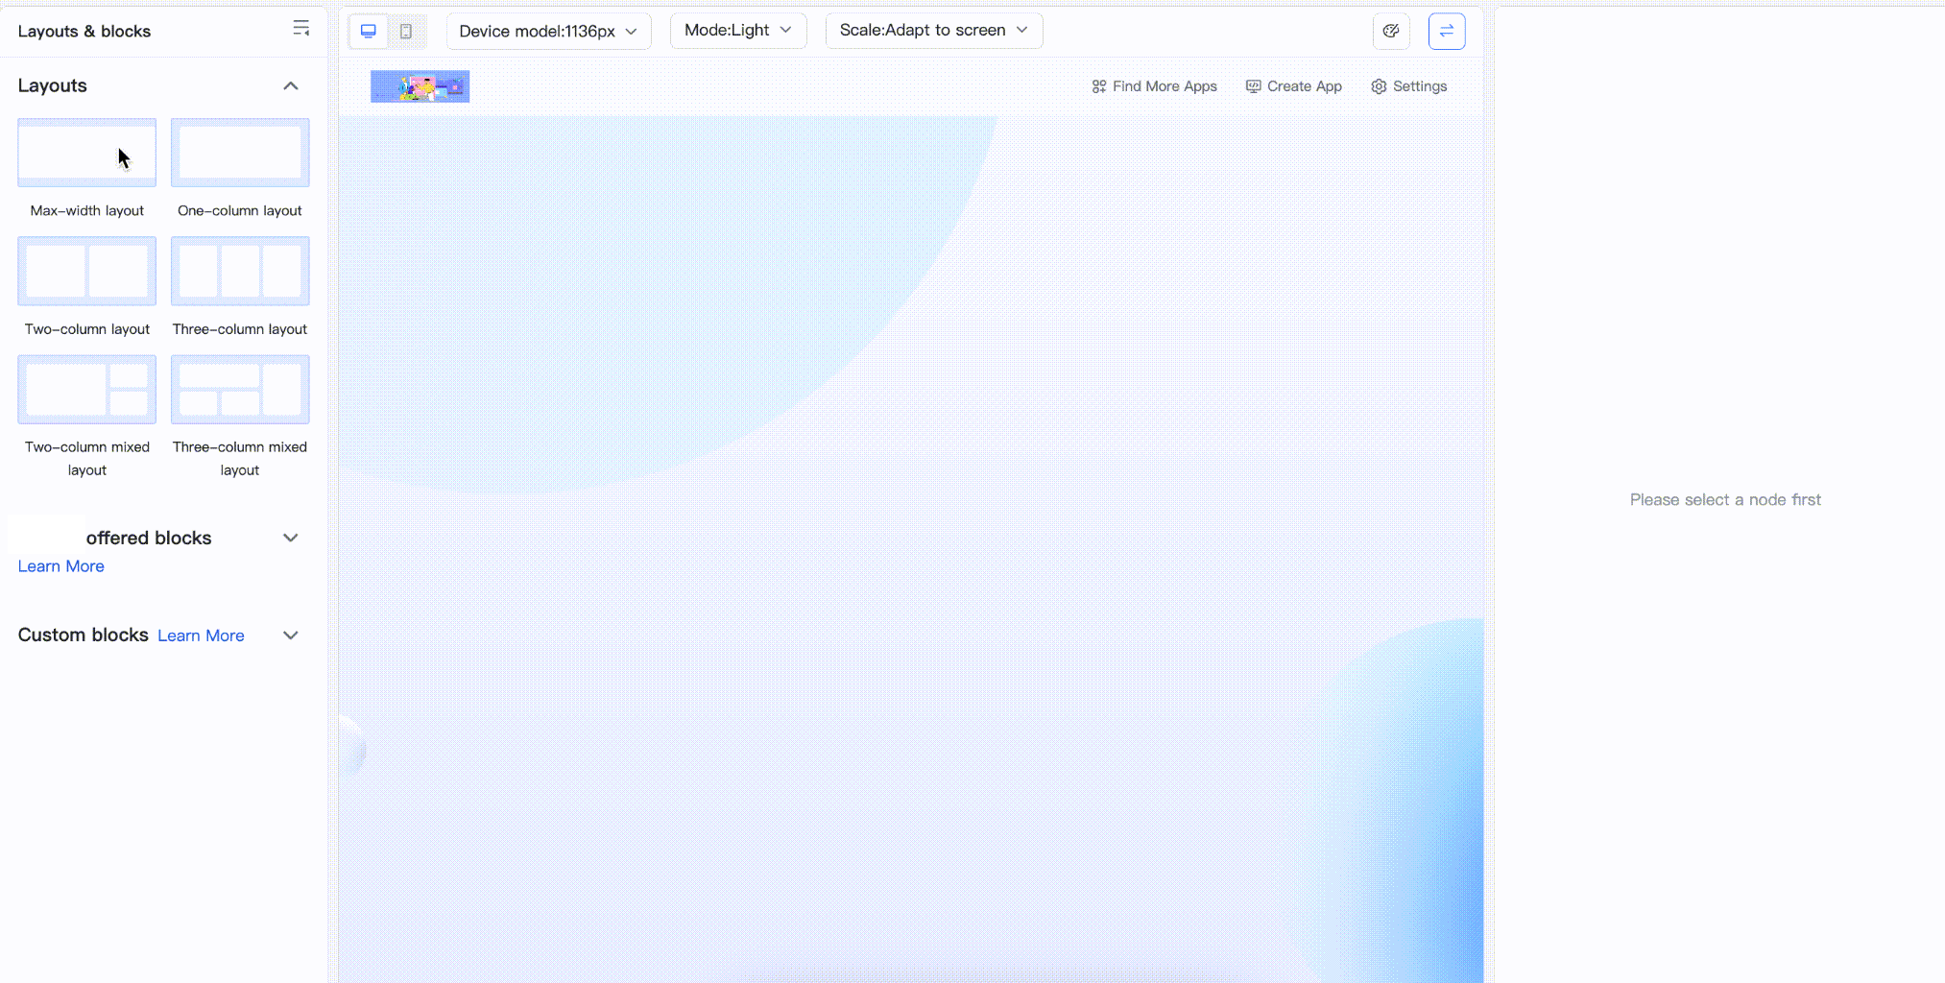Open the Mode:Light dropdown
This screenshot has height=983, width=1945.
coord(738,31)
